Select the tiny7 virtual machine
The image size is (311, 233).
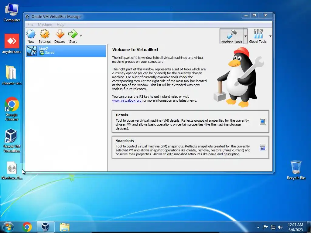coord(66,51)
